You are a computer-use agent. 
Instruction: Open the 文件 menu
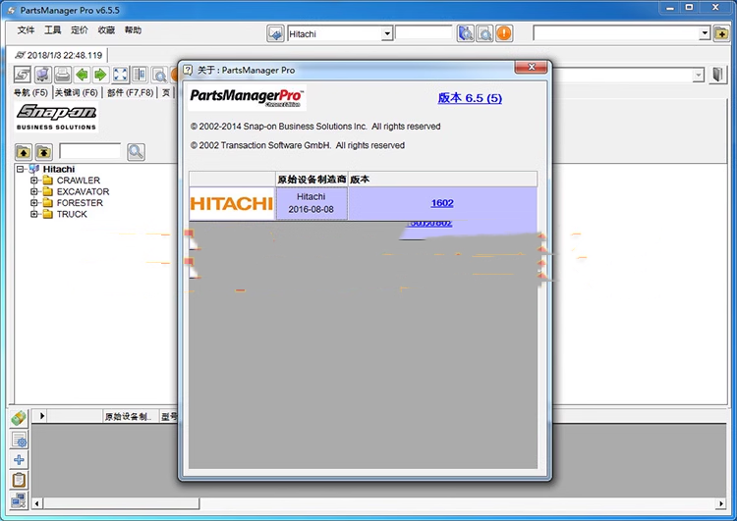pos(26,30)
